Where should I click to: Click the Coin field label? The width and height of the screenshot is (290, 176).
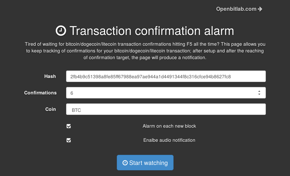[51, 109]
